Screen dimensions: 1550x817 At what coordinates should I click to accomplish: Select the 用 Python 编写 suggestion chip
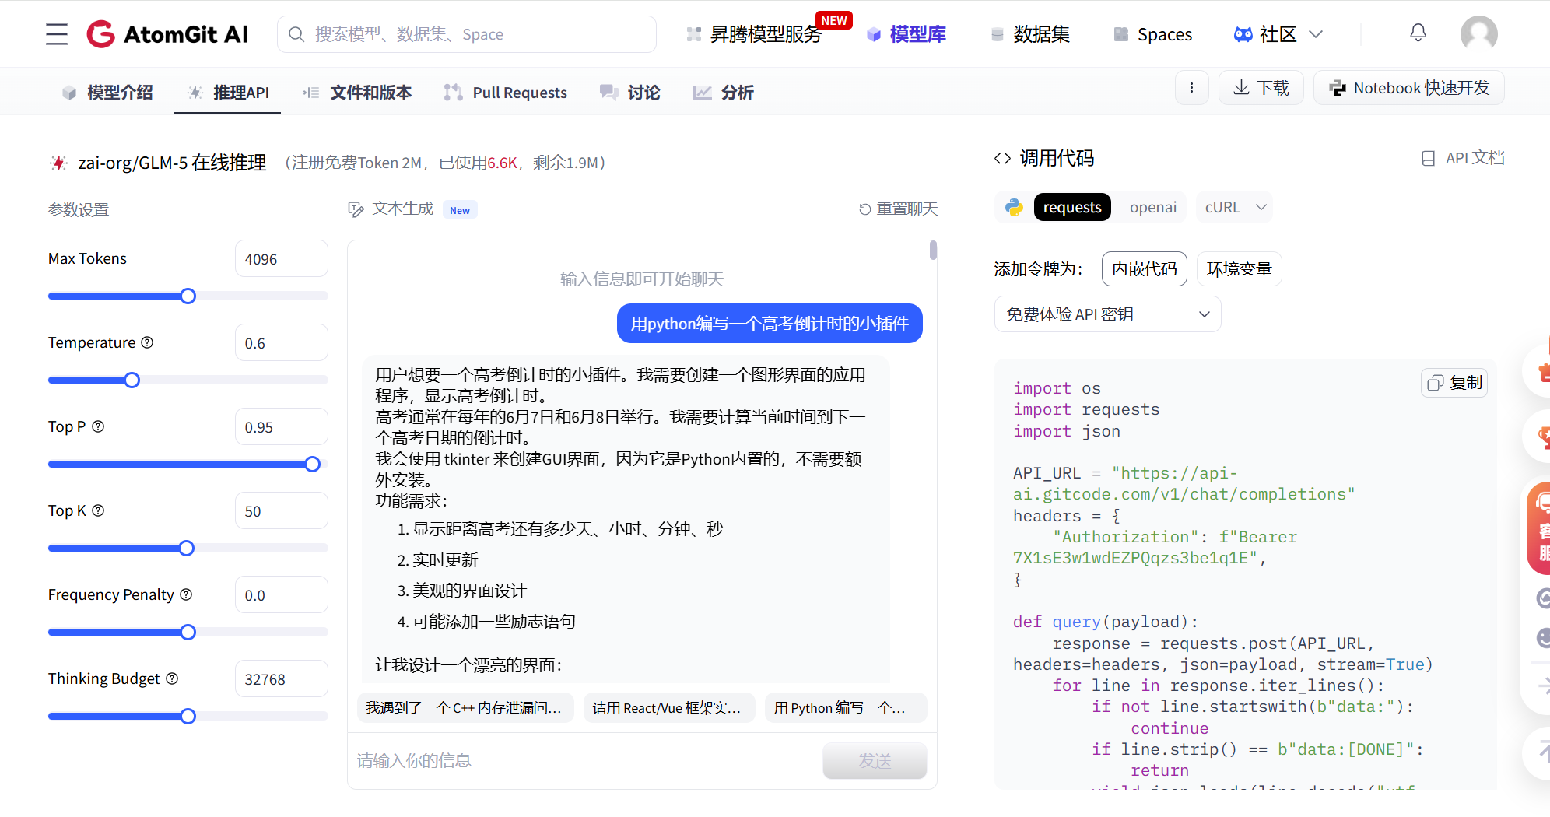pos(846,707)
